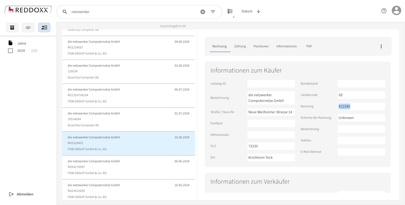
Task: Open the user account avatar
Action: [396, 11]
